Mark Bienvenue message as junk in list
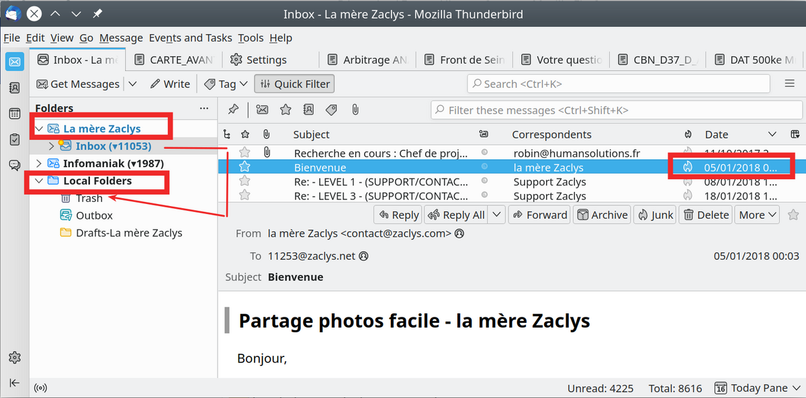 pos(688,167)
